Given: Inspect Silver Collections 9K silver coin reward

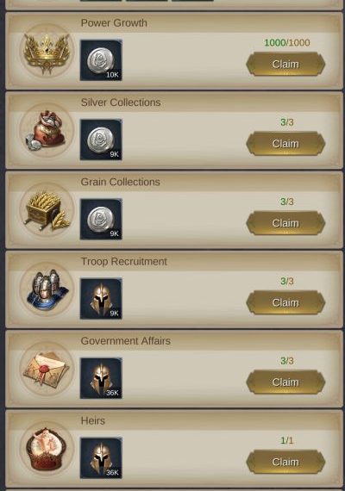Looking at the screenshot, I should click(x=101, y=140).
